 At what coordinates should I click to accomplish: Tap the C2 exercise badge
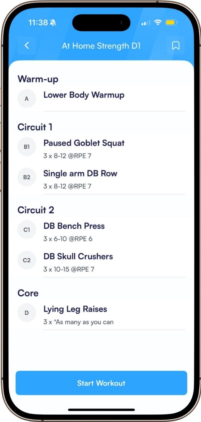[x=27, y=260]
